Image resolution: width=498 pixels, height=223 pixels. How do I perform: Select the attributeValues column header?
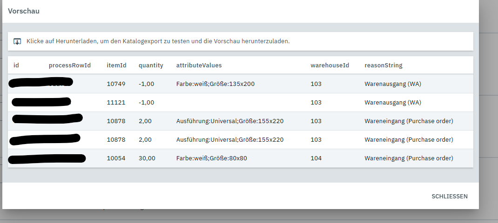tap(199, 66)
